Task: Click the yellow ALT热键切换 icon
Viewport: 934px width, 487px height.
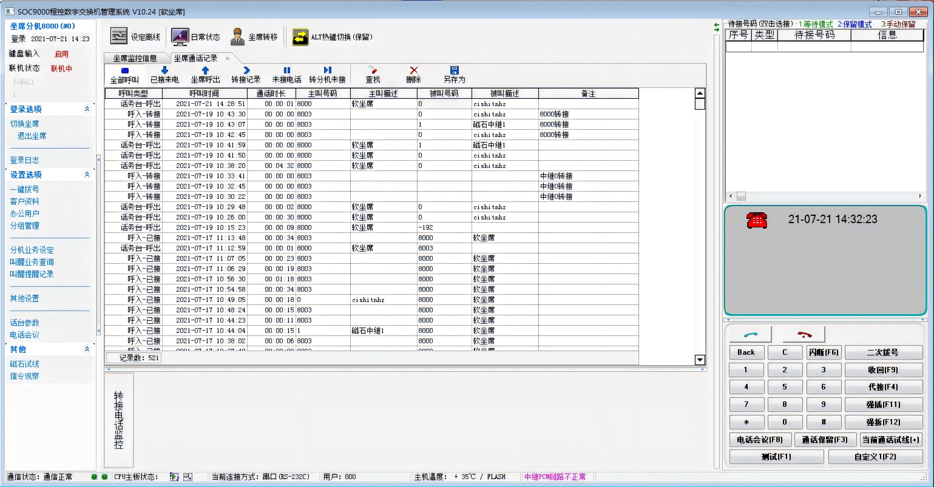Action: pyautogui.click(x=300, y=37)
